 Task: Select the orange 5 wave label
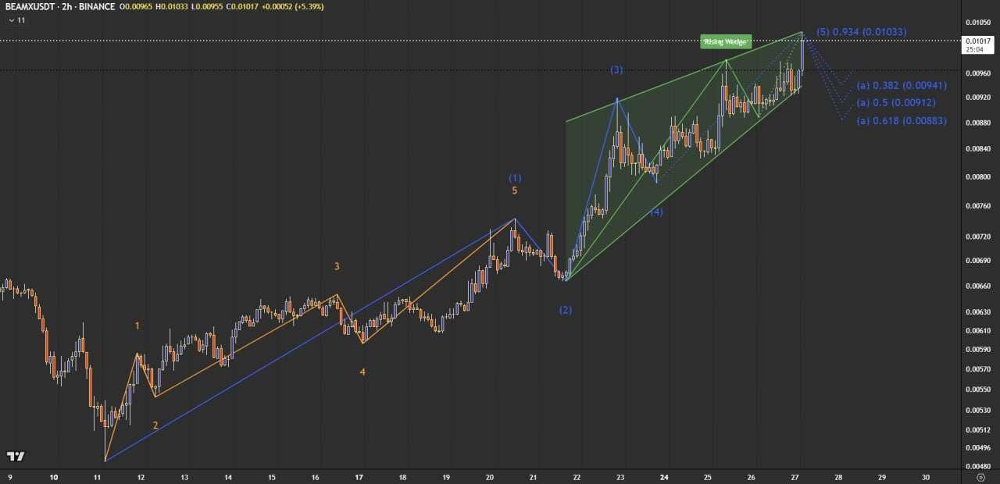[x=514, y=190]
